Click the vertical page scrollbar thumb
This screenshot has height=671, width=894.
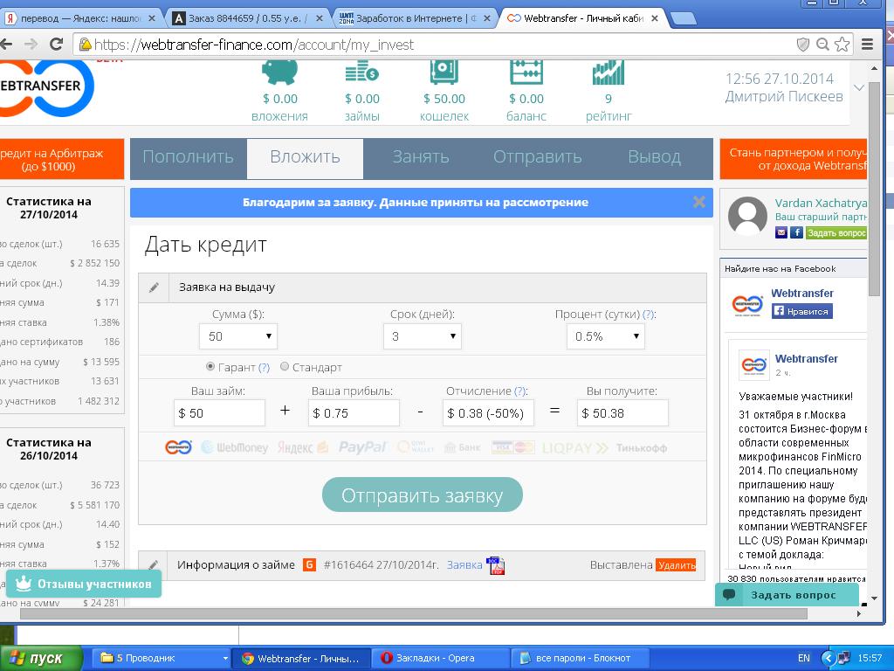pos(874,189)
